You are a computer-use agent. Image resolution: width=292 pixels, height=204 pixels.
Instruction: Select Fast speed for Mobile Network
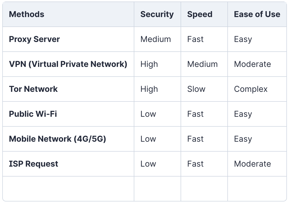[195, 139]
